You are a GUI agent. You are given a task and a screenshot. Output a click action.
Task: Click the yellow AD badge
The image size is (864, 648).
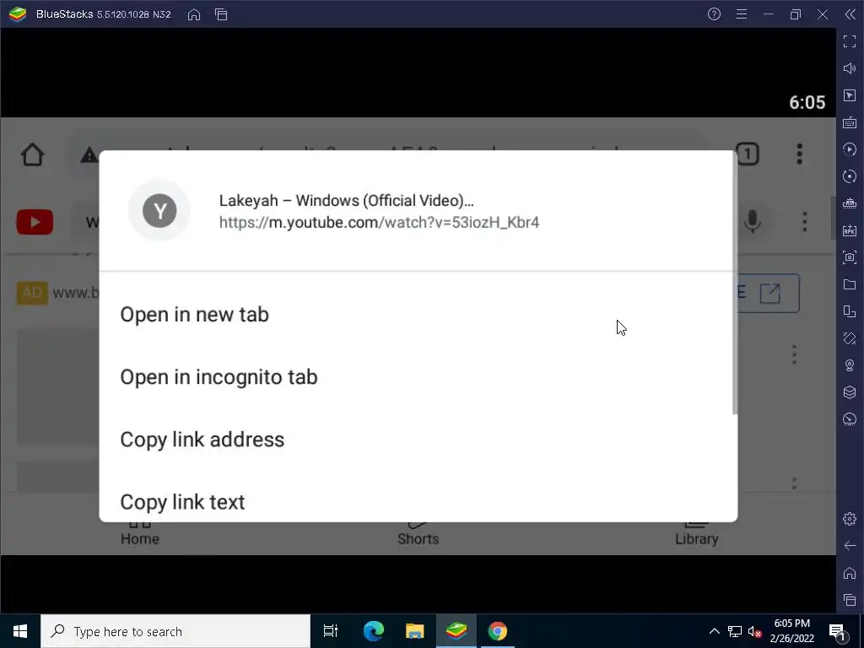coord(32,293)
